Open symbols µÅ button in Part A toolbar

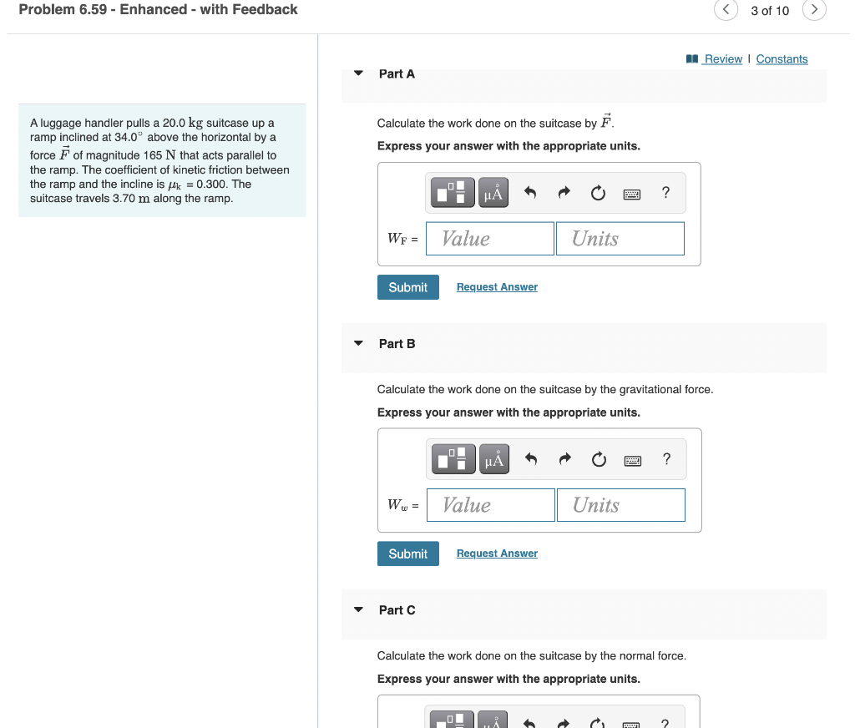click(493, 193)
